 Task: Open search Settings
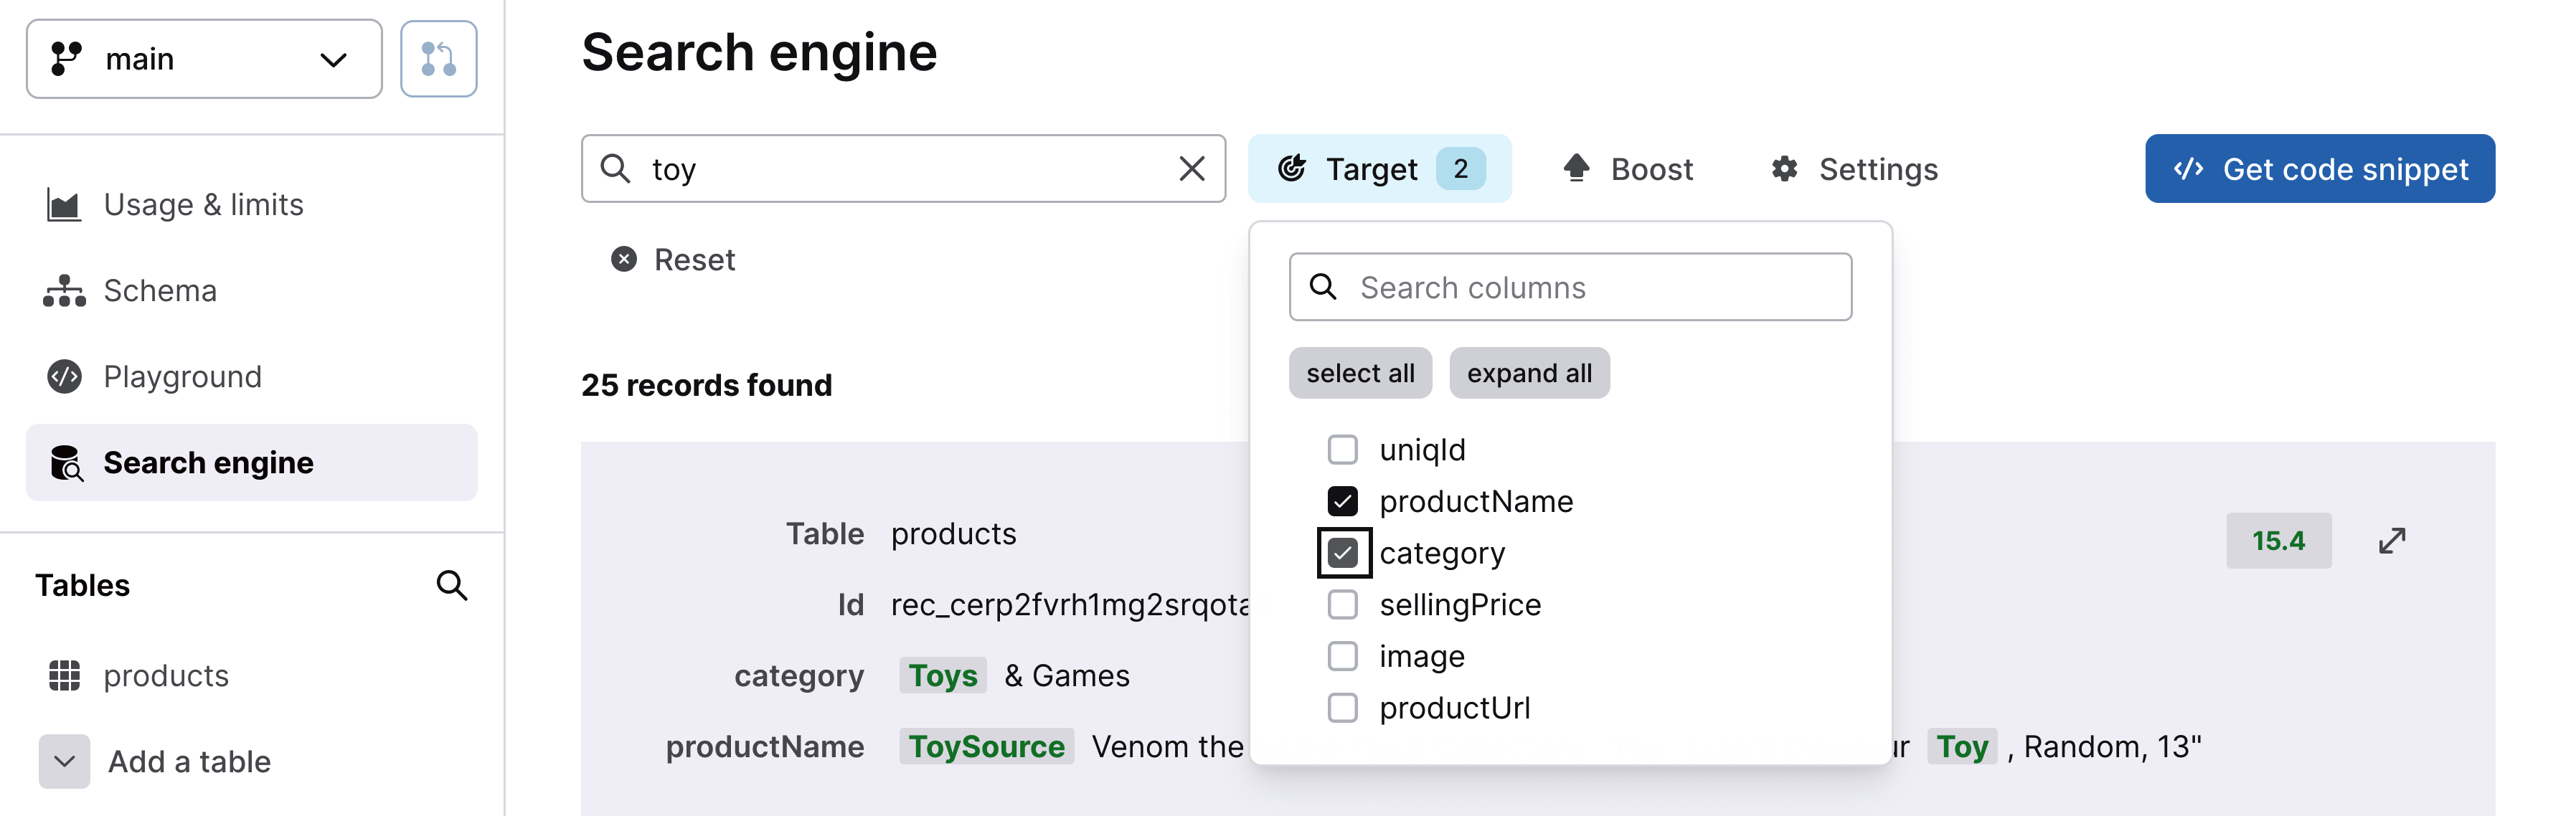click(1854, 169)
